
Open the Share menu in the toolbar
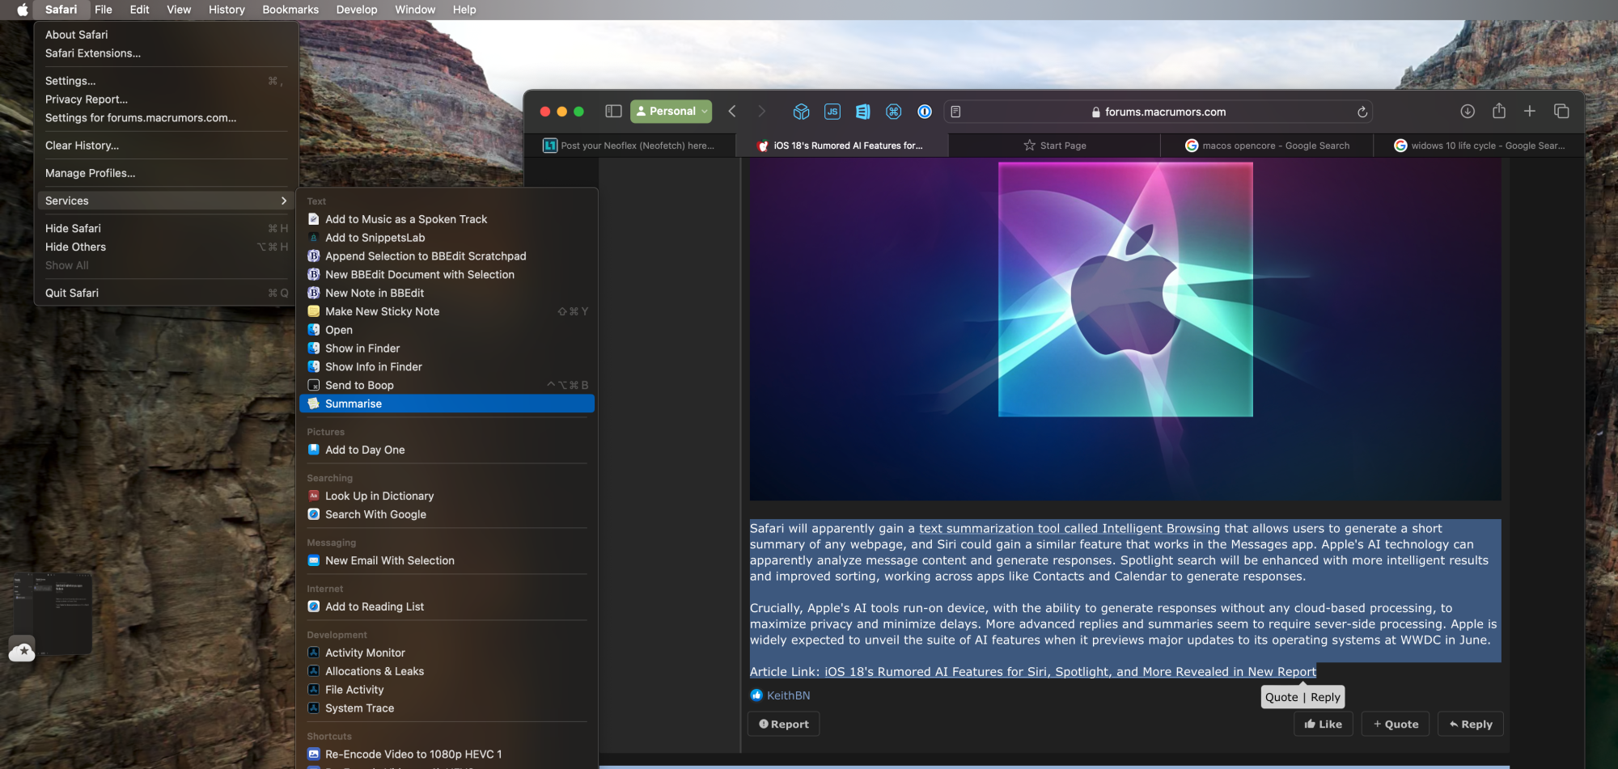tap(1499, 111)
